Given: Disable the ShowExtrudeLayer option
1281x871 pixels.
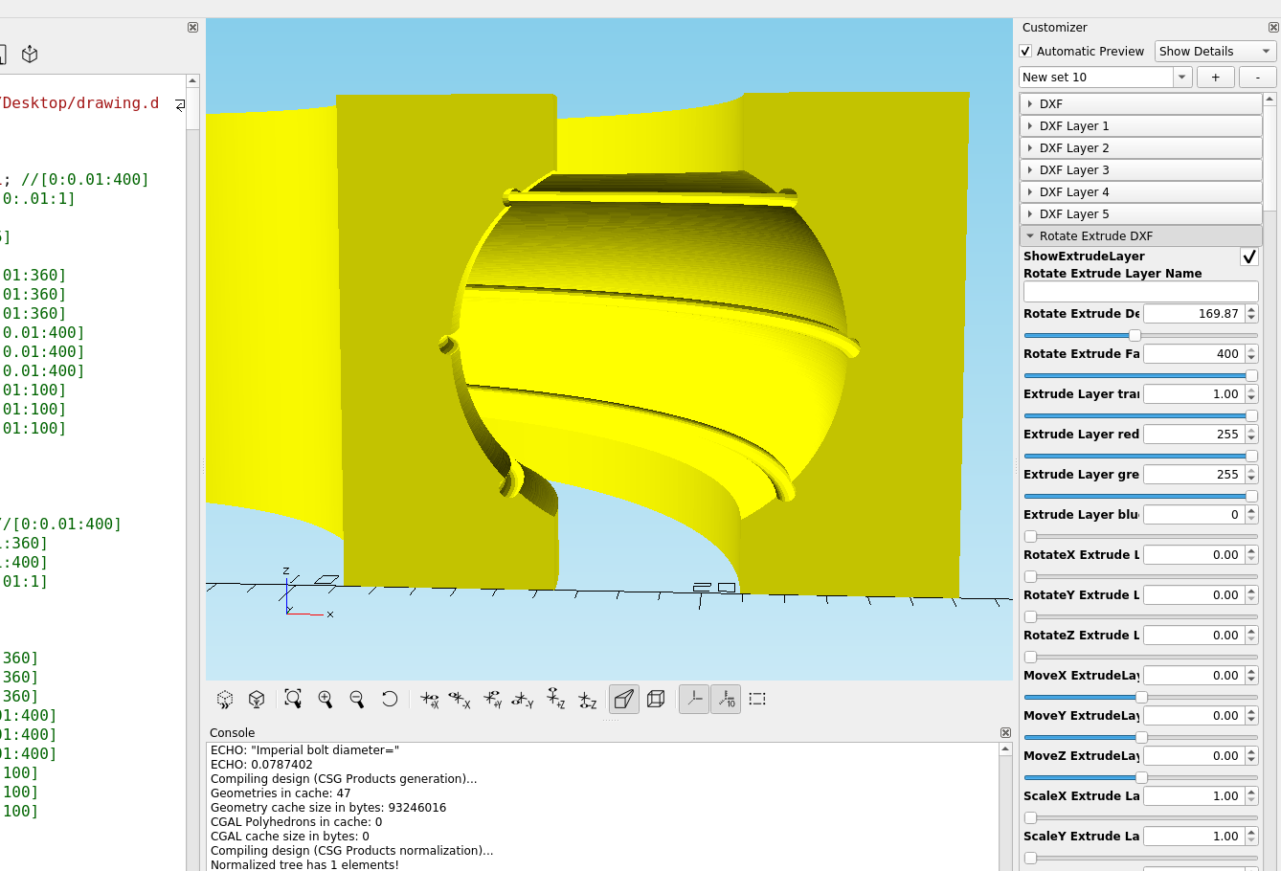Looking at the screenshot, I should point(1248,257).
